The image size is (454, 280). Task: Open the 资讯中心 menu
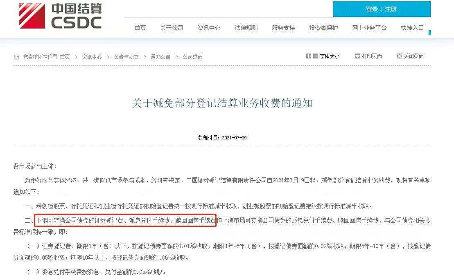pos(209,28)
